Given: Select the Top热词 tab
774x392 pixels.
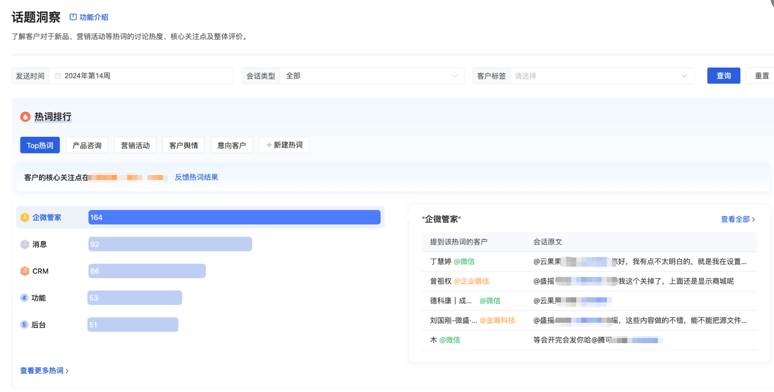Looking at the screenshot, I should 40,145.
